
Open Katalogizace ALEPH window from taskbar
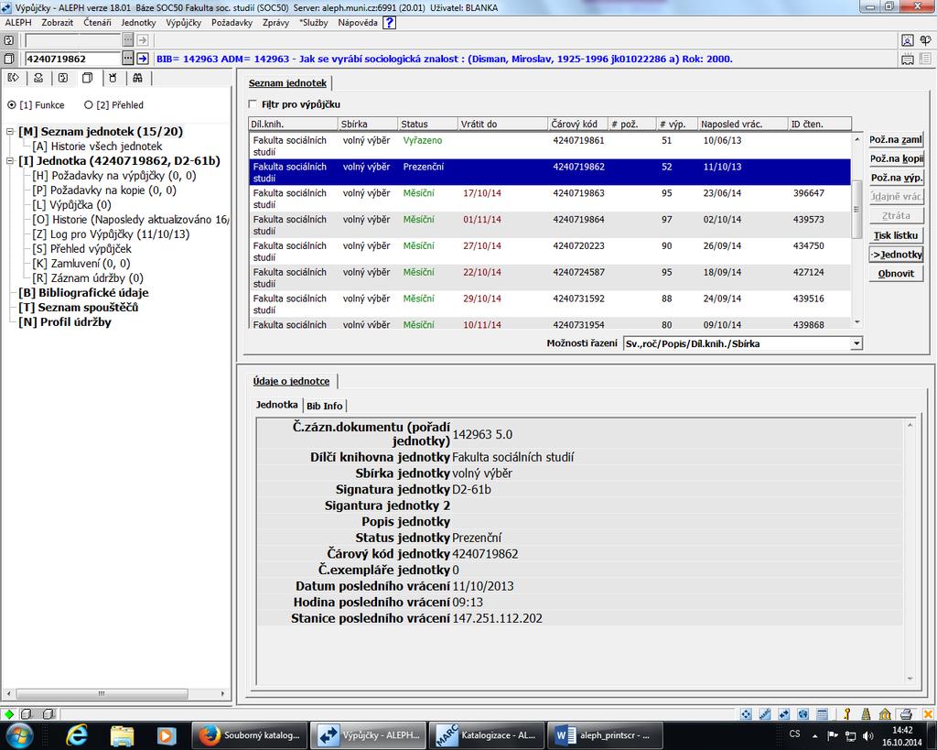pyautogui.click(x=487, y=734)
